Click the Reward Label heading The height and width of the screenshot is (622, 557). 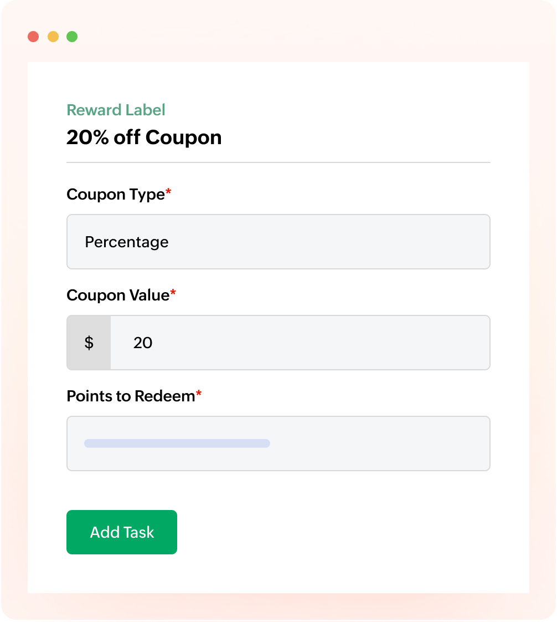point(115,110)
